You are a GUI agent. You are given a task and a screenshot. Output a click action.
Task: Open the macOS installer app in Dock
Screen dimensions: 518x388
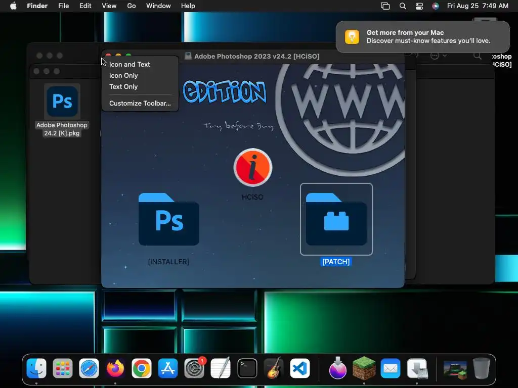pos(337,368)
